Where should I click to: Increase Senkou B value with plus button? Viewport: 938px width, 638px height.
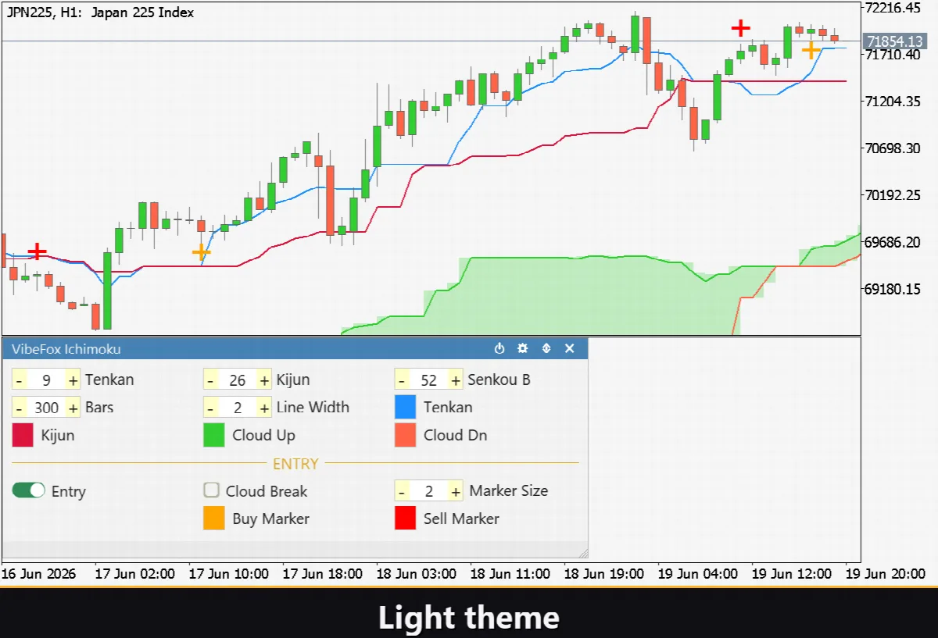click(456, 380)
